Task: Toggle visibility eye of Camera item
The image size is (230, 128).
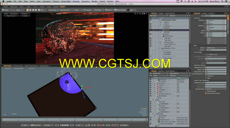Action: (150, 34)
